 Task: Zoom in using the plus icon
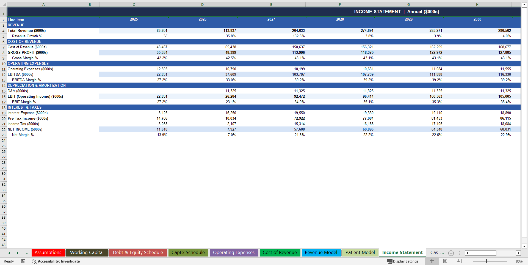point(510,261)
